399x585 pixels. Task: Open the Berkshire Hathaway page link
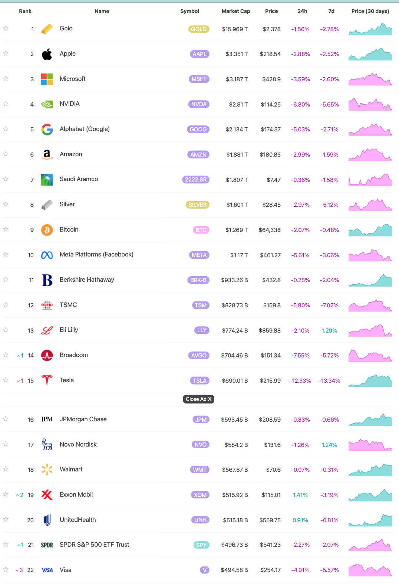(x=87, y=280)
